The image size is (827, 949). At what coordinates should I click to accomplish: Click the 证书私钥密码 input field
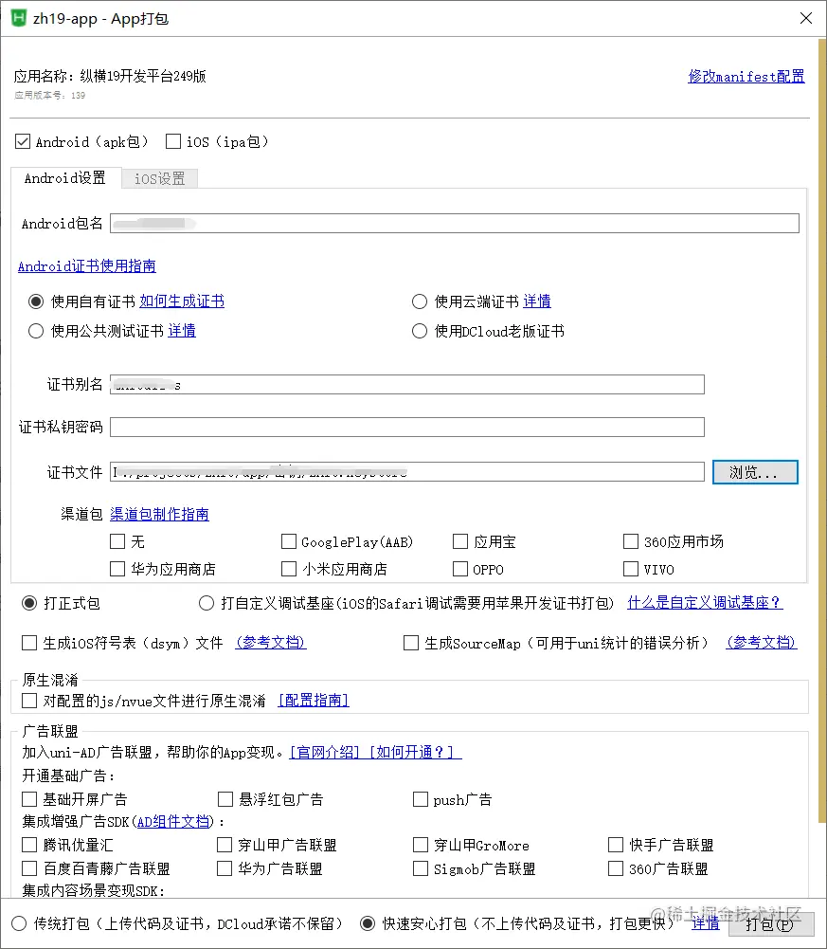(406, 427)
